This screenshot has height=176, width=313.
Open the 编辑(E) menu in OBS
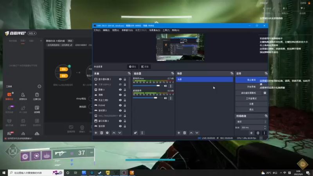click(x=106, y=31)
